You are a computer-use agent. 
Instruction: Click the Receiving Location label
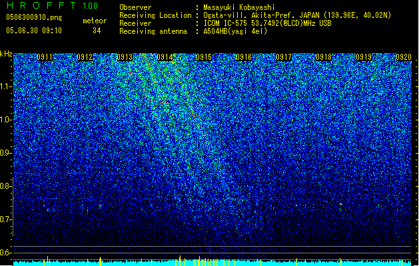[155, 15]
